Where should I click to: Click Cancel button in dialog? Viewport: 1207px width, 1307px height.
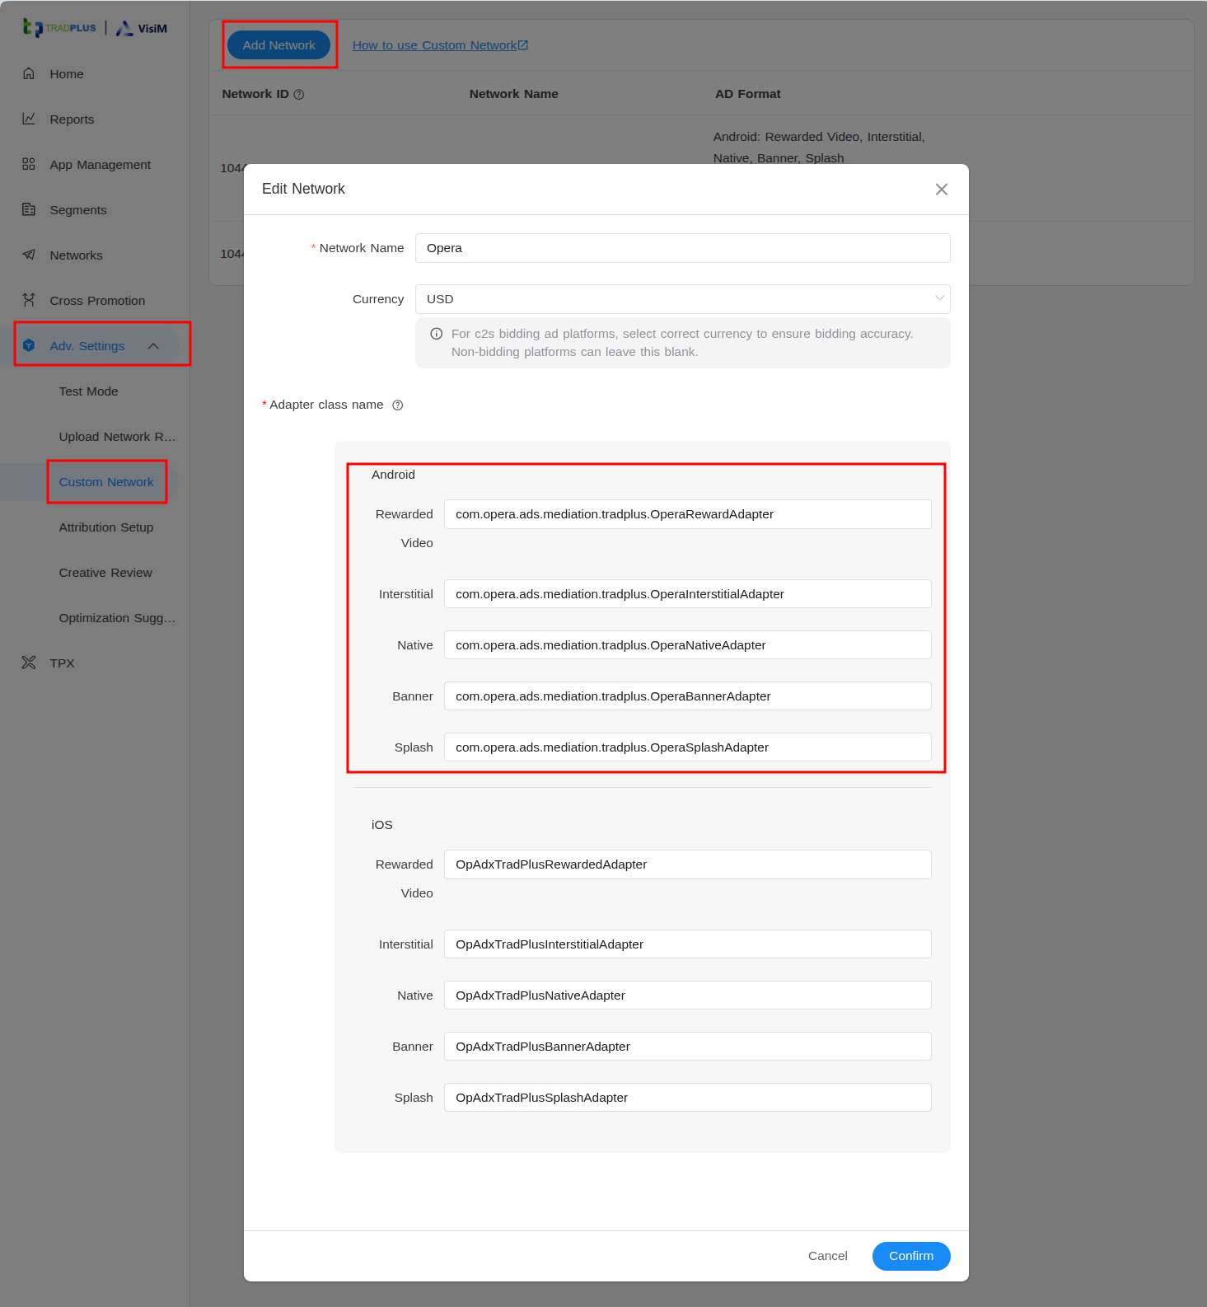click(827, 1256)
